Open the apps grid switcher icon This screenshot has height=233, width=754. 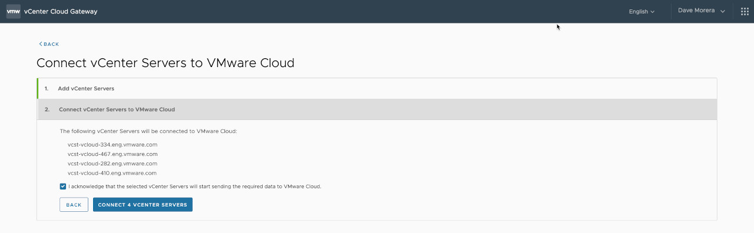point(745,11)
